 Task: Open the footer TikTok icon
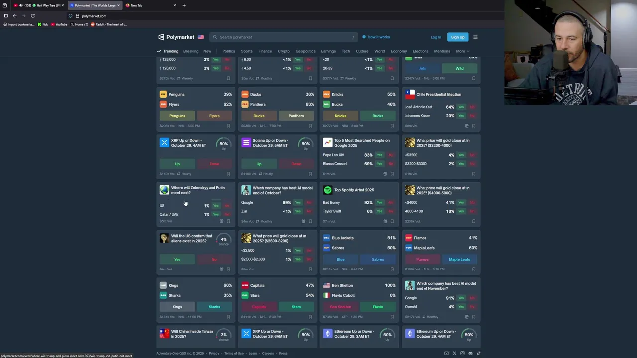478,353
